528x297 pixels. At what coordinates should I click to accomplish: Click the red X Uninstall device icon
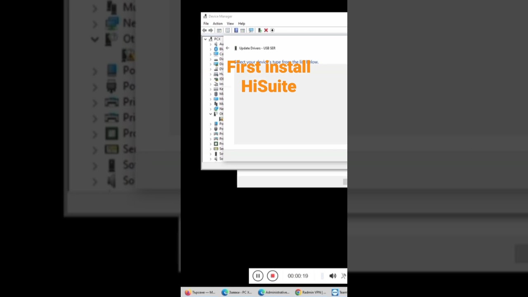[266, 30]
